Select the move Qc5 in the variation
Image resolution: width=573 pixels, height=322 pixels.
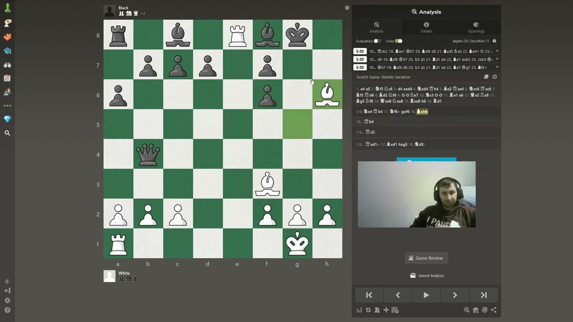370,132
